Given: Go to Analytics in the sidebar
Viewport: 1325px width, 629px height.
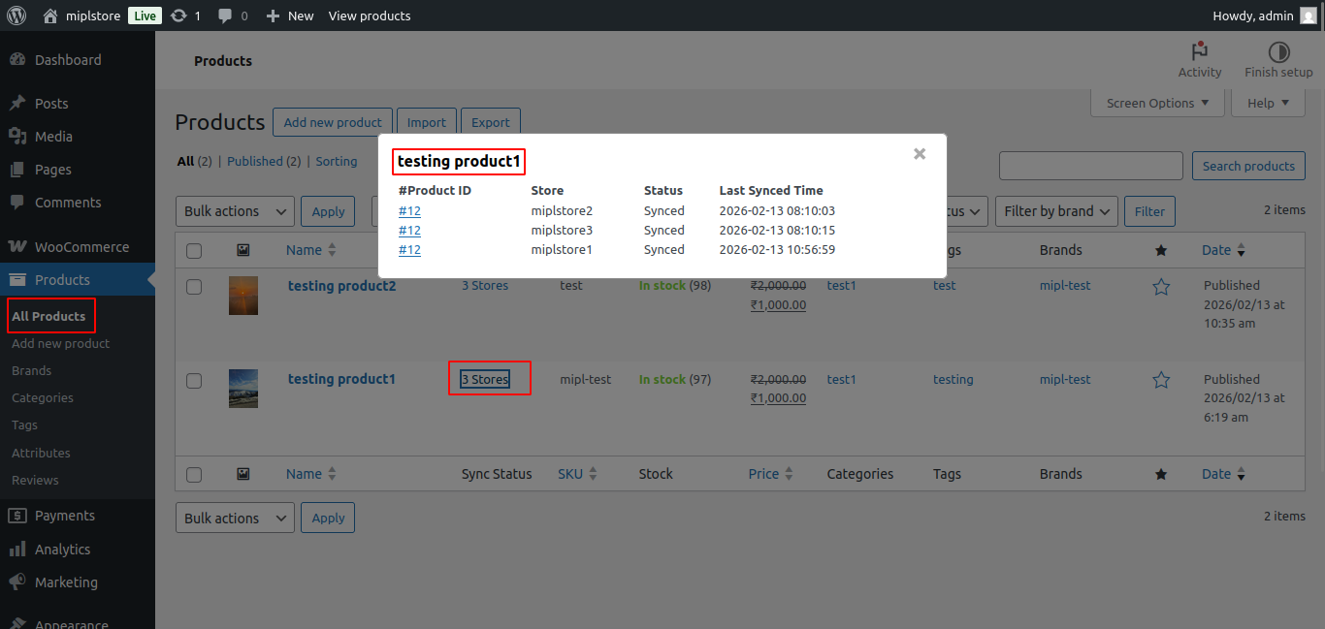Looking at the screenshot, I should tap(62, 550).
